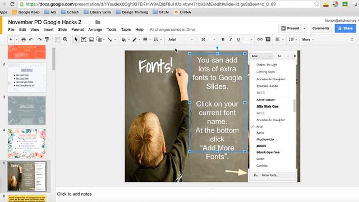This screenshot has height=202, width=359.
Task: Open the Design Thinking bookmarks folder
Action: (x=132, y=12)
